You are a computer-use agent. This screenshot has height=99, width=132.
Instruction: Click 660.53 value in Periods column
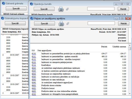point(105,57)
